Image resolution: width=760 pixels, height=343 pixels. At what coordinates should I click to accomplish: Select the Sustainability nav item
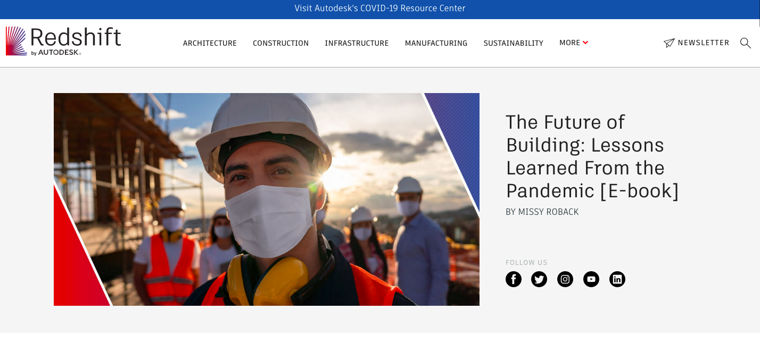(x=513, y=43)
